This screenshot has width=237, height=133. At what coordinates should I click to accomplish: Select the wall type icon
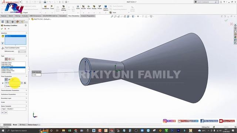[13, 59]
